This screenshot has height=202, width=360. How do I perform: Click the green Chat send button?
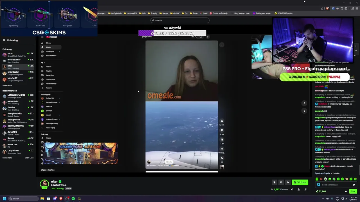tap(353, 191)
